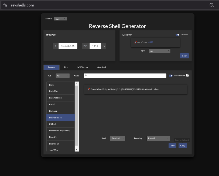Click the zoom magnifier icon in address bar
This screenshot has height=176, width=219.
pyautogui.click(x=212, y=5)
